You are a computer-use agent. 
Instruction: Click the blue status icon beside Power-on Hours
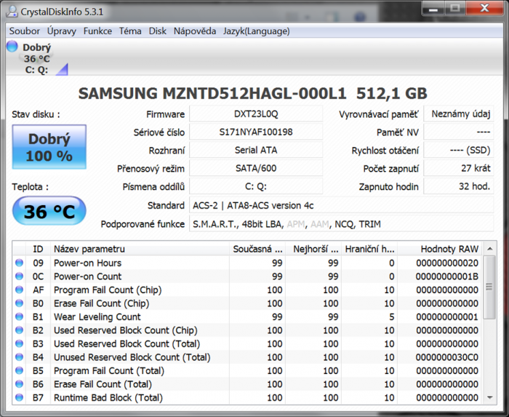coord(19,263)
